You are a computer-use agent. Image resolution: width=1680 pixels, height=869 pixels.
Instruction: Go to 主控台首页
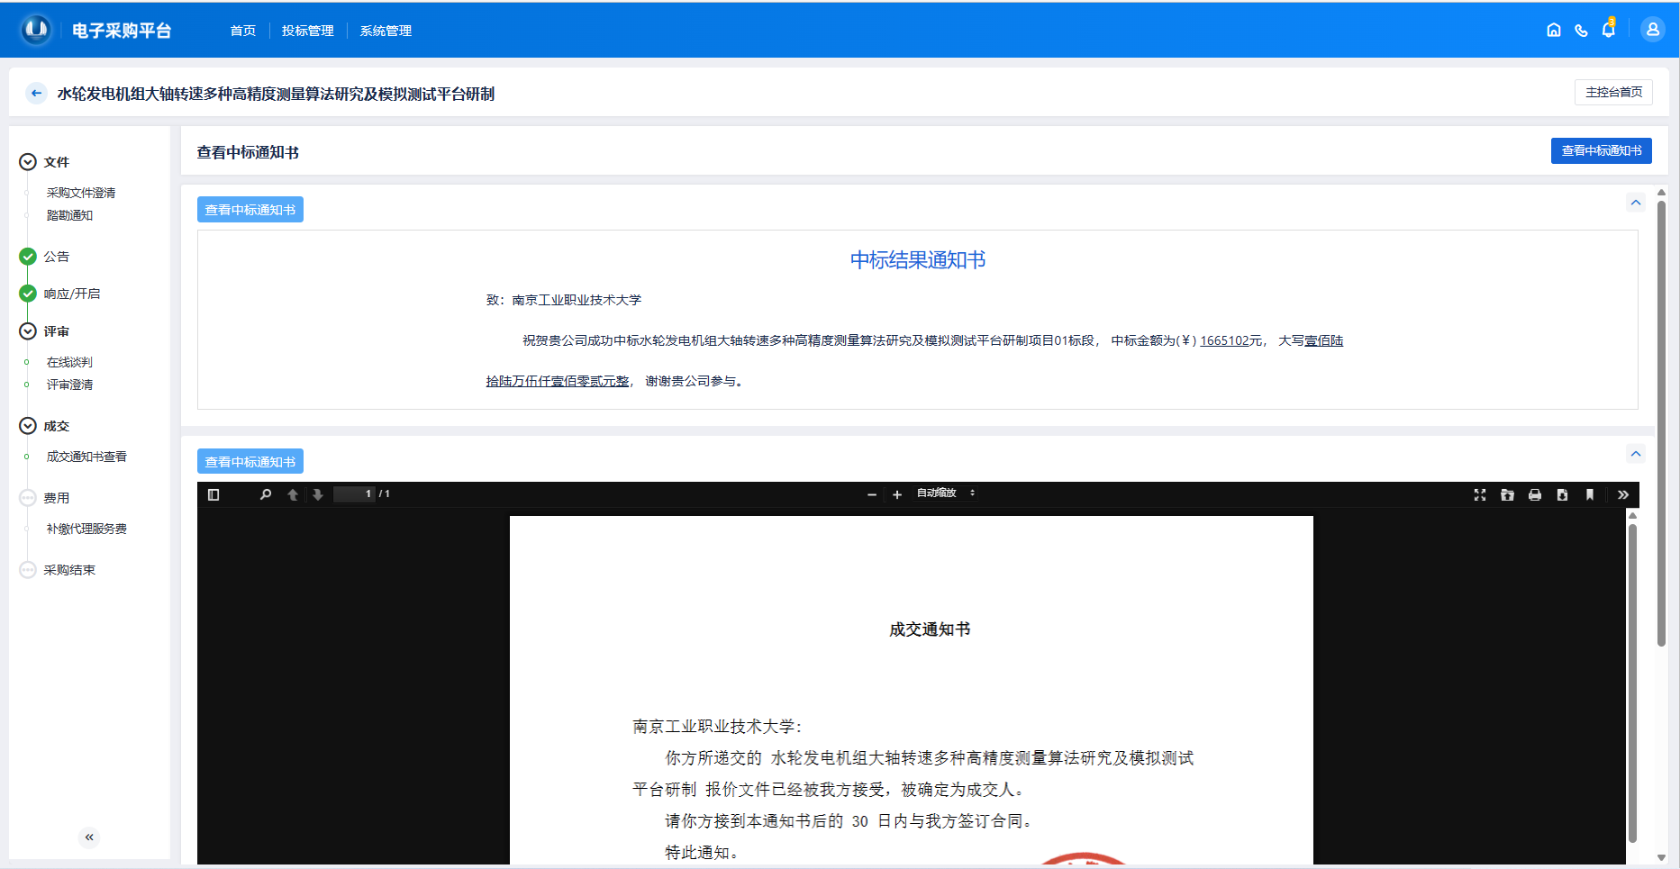(x=1613, y=92)
